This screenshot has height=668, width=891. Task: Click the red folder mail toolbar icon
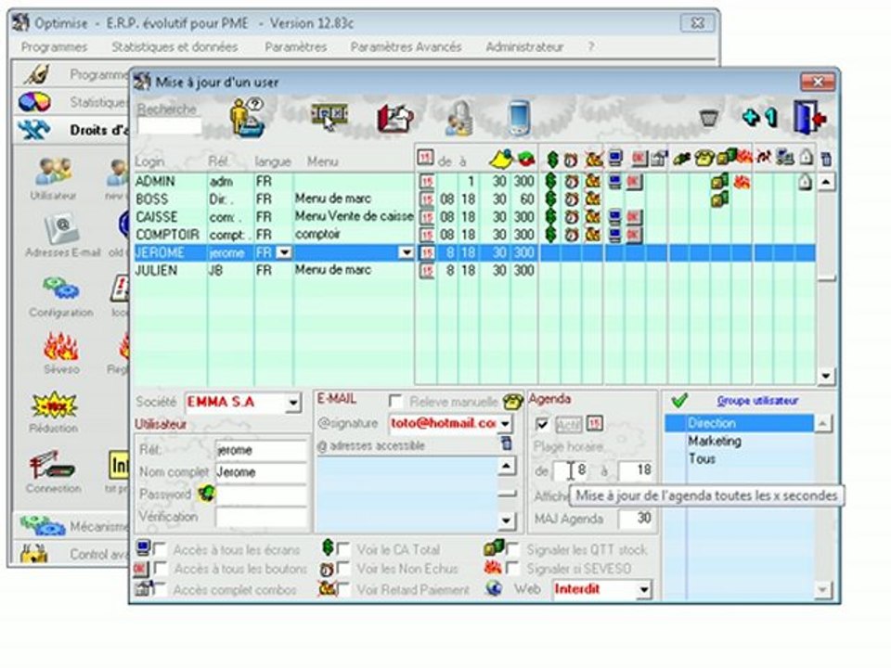tap(395, 117)
